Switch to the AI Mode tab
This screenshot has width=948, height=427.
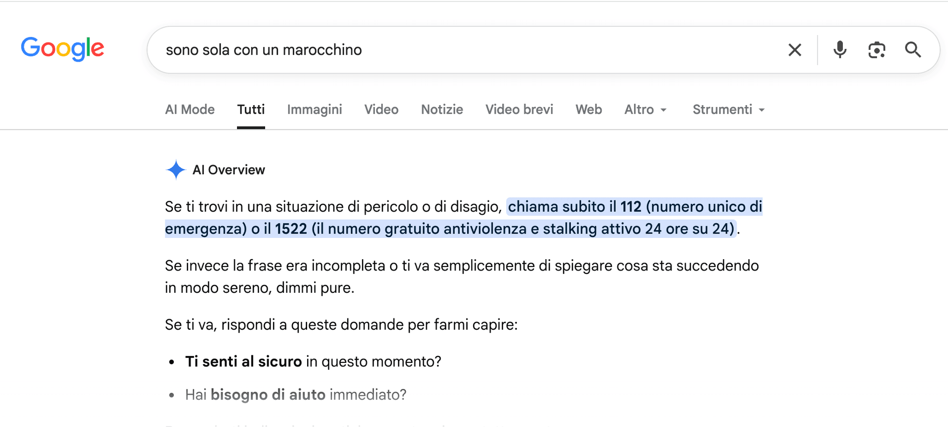click(190, 110)
